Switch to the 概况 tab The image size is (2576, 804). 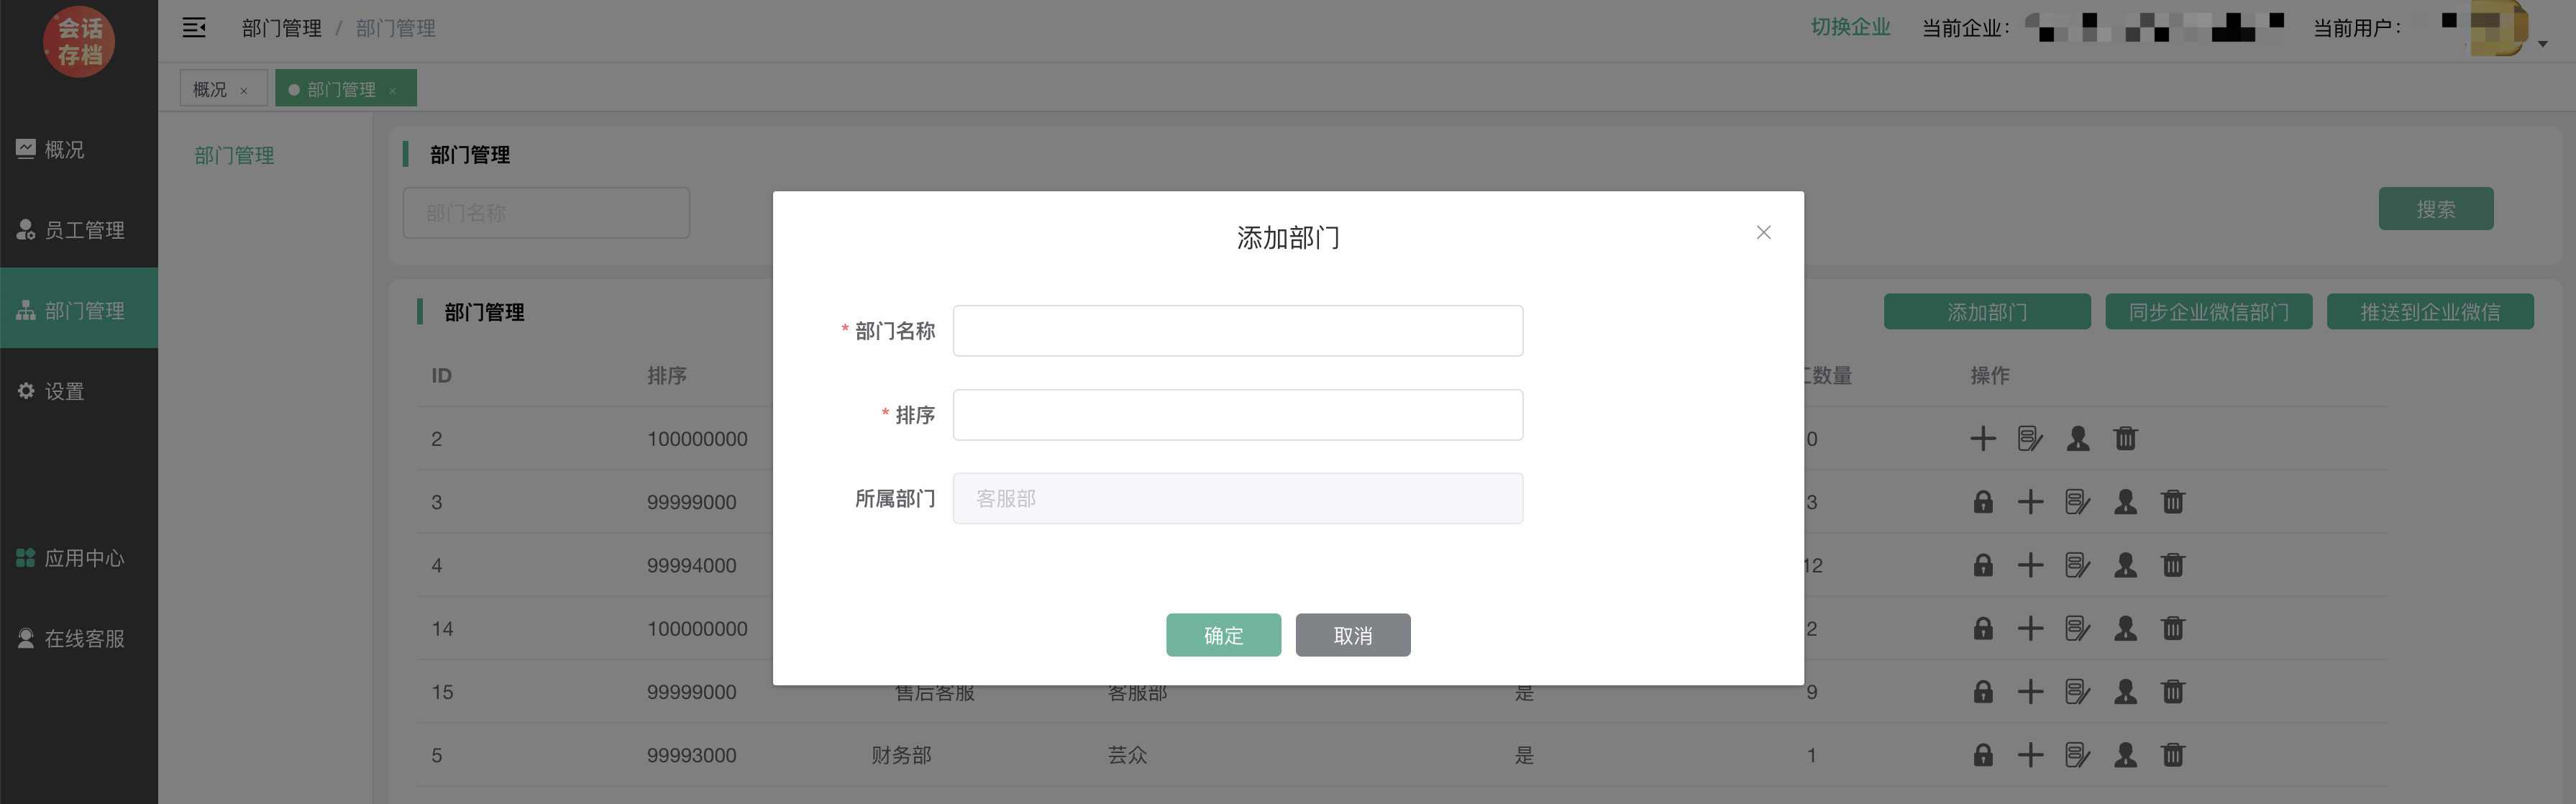coord(210,89)
